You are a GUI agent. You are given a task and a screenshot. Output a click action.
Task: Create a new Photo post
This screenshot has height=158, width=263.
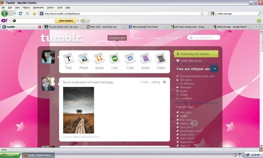pos(84,61)
